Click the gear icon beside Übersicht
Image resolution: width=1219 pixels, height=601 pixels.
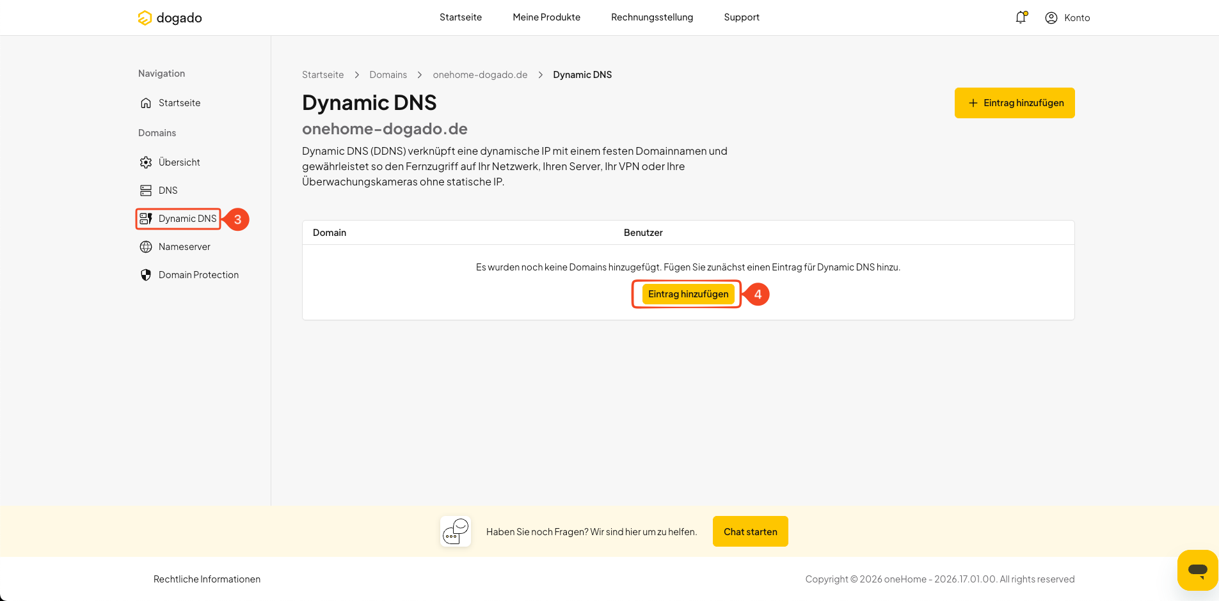(146, 162)
